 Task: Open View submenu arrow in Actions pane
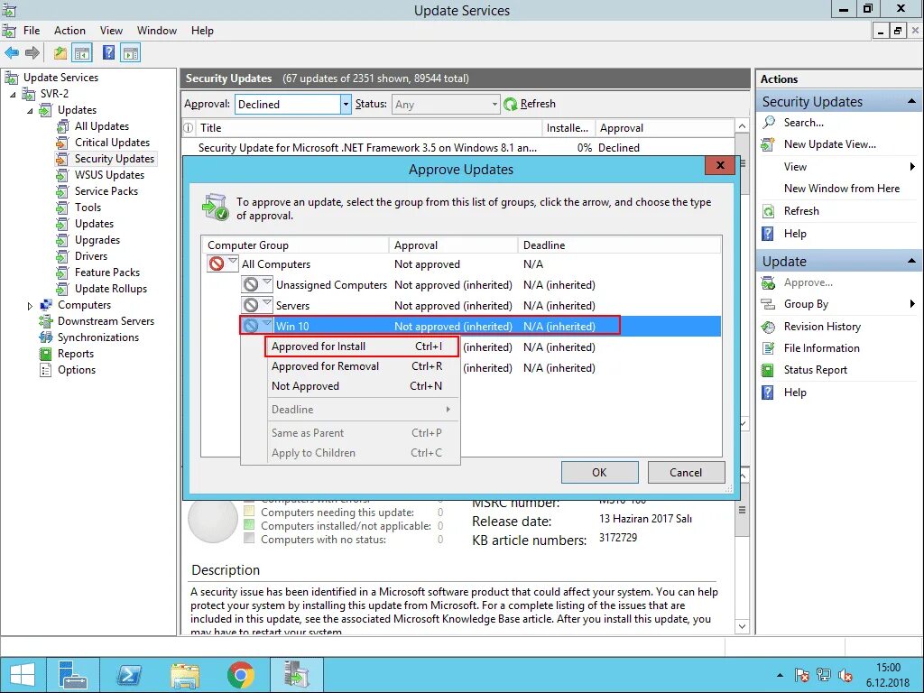pos(912,167)
